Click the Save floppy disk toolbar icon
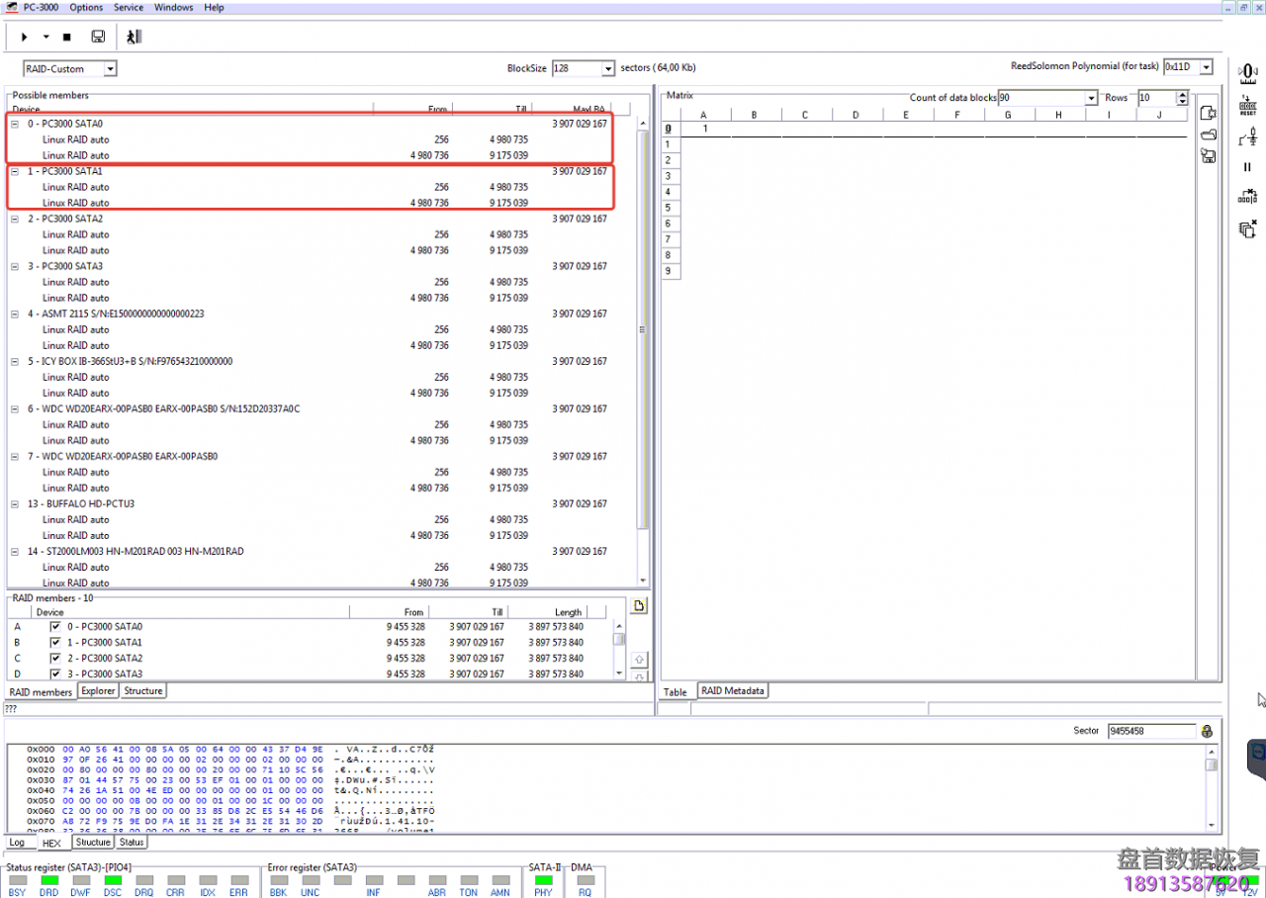 [x=98, y=37]
